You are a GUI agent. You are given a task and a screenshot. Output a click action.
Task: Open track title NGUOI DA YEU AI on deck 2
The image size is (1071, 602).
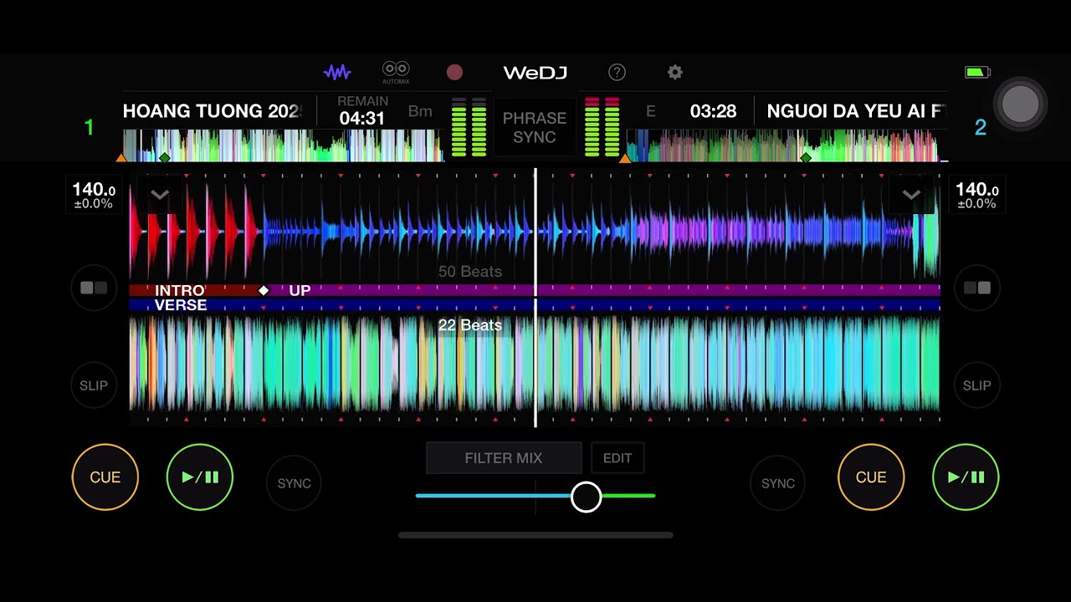[855, 111]
